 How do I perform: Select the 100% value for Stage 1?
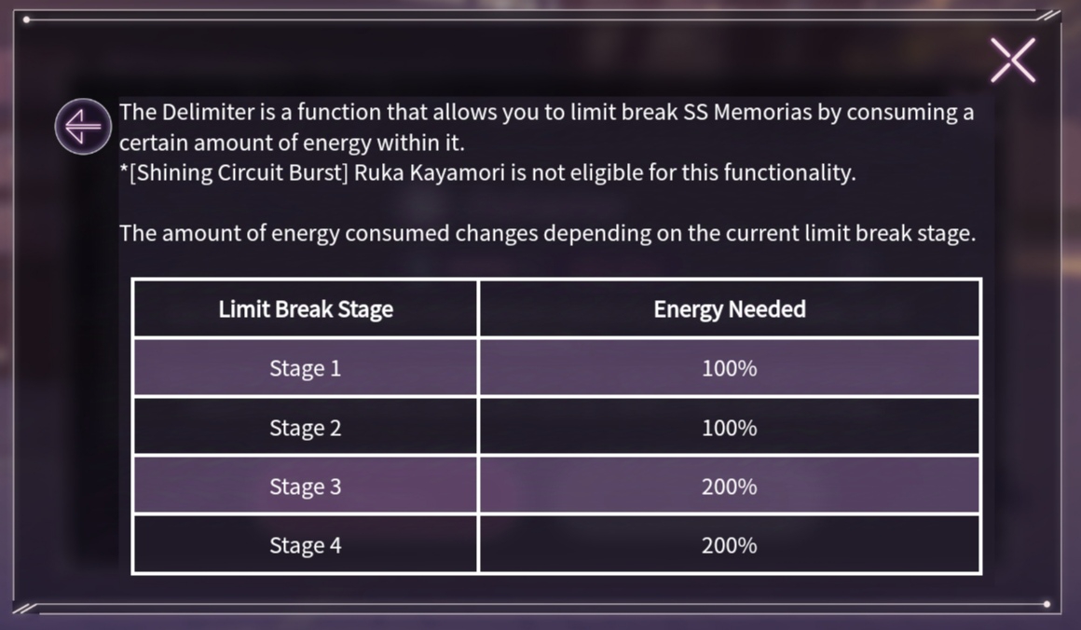pos(730,368)
